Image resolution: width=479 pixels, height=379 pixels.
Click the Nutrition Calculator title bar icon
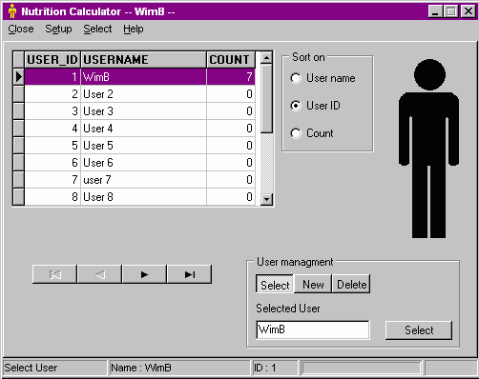12,11
